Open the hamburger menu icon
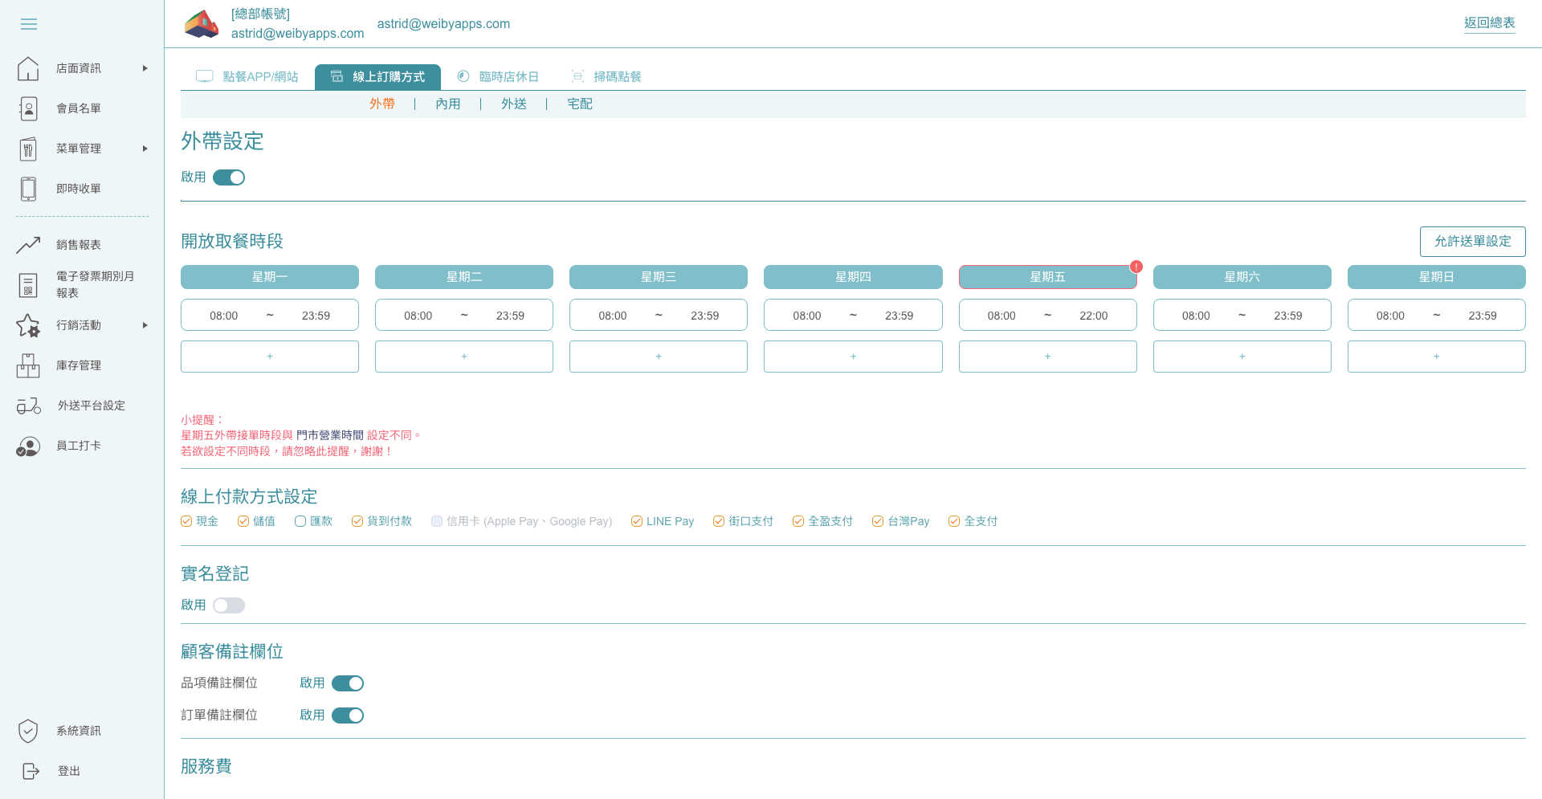 [x=29, y=24]
